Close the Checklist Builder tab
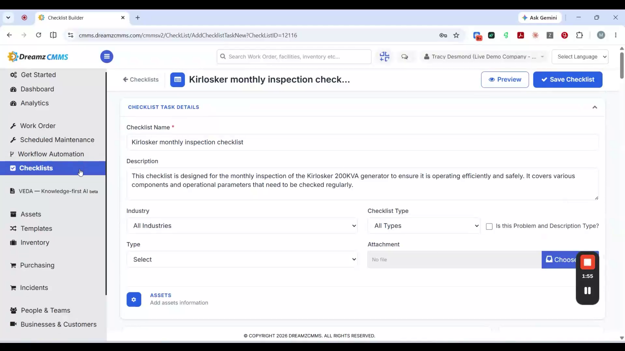Screen dimensions: 625x351 pos(123,18)
